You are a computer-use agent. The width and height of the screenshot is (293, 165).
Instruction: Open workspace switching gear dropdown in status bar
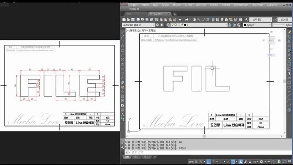(265, 162)
